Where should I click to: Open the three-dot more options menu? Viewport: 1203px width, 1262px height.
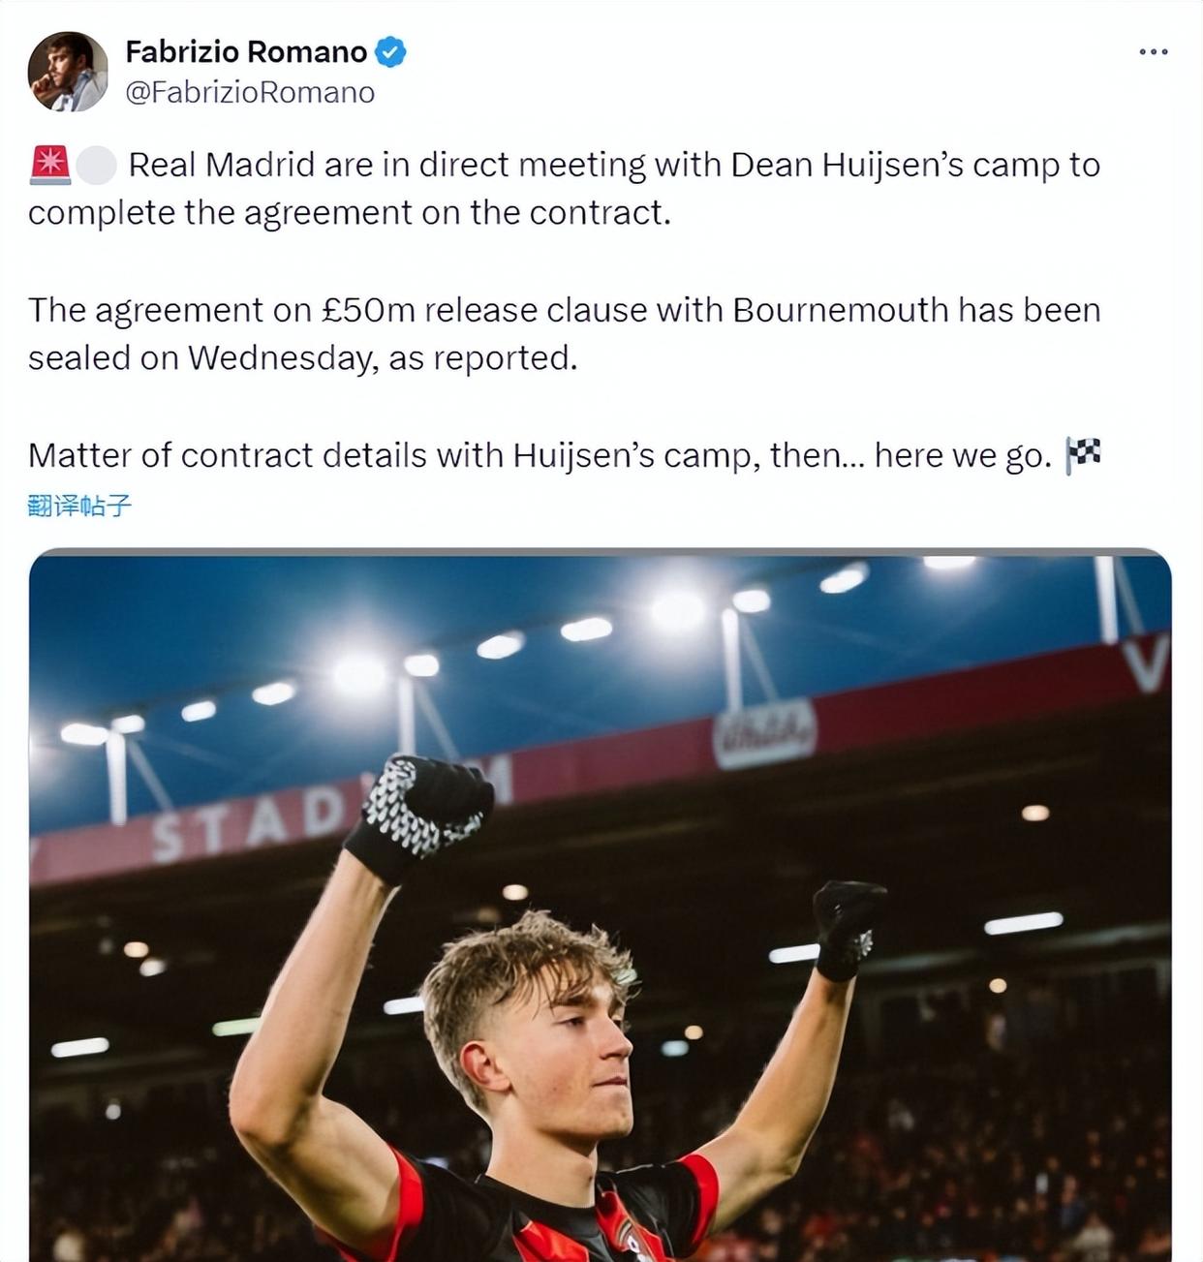[1153, 51]
